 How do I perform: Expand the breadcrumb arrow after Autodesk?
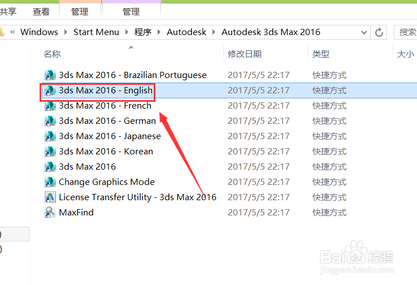[x=214, y=32]
